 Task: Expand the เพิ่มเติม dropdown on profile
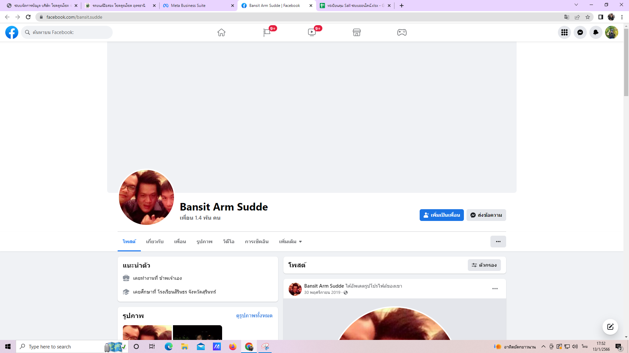(x=290, y=242)
